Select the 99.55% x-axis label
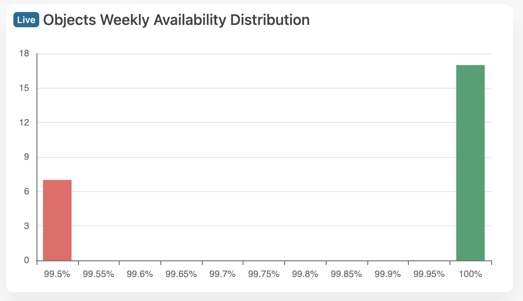523x301 pixels. point(98,274)
